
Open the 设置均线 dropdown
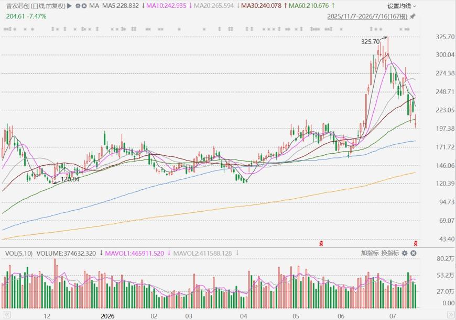(x=401, y=6)
